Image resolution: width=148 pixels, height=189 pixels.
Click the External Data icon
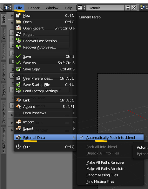[x=18, y=137]
